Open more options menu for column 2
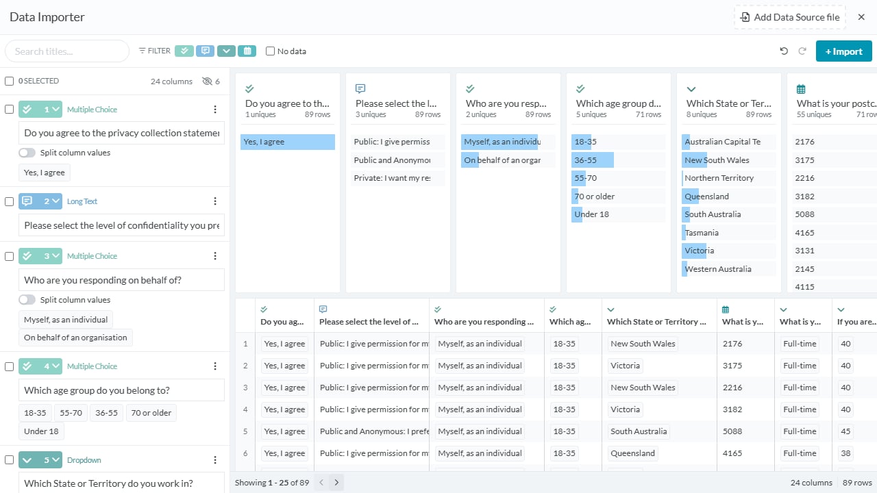 pos(215,201)
